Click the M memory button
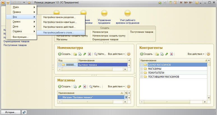This screenshot has width=217, height=115. tap(181, 3)
